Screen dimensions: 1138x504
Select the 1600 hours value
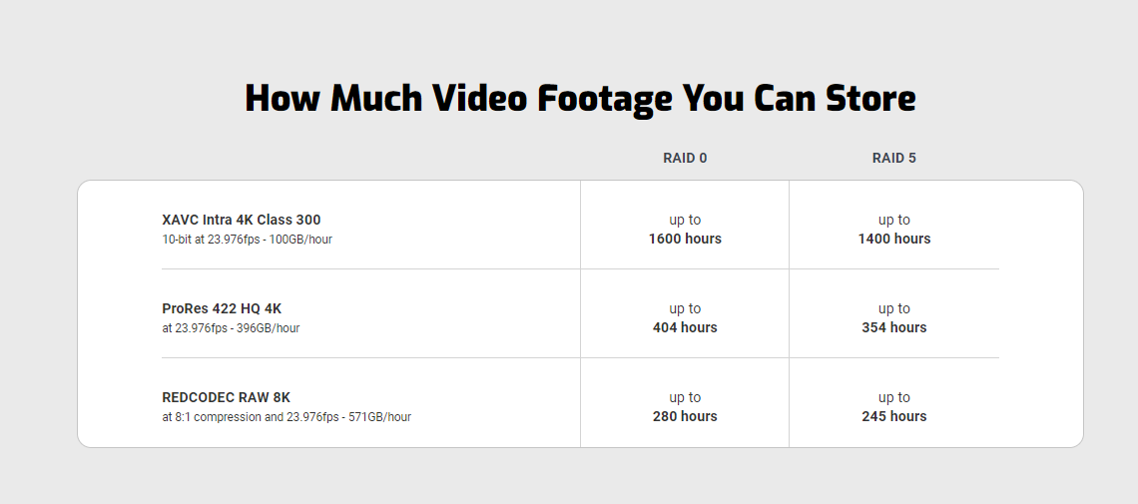[x=685, y=239]
